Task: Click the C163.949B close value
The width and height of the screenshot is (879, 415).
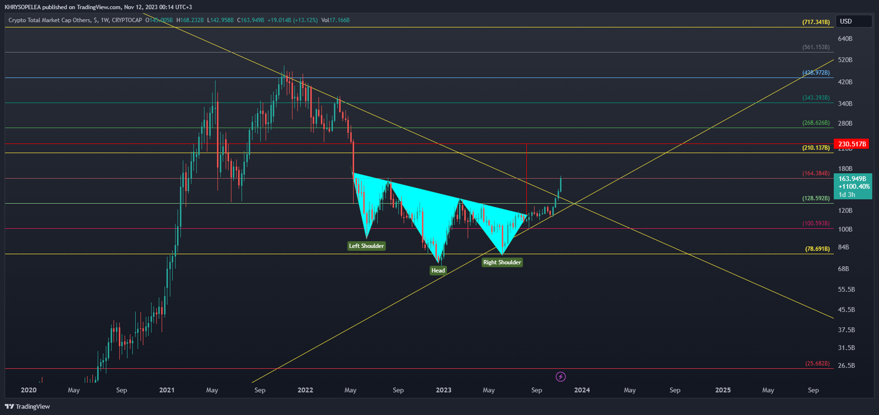Action: click(x=251, y=20)
